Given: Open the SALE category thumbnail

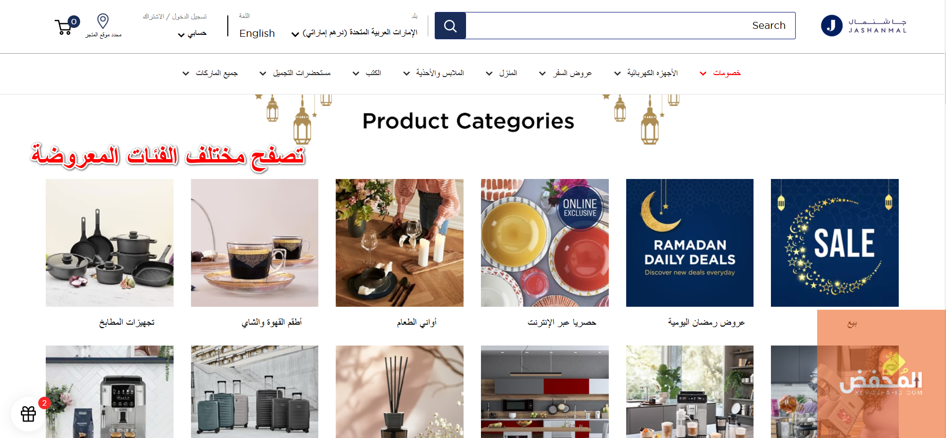Looking at the screenshot, I should point(835,243).
